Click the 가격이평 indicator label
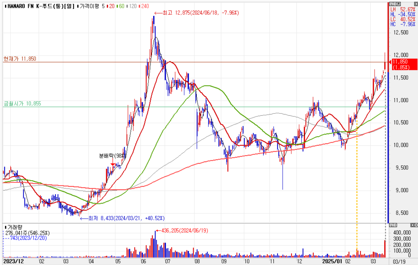This screenshot has width=418, height=265. [x=89, y=6]
